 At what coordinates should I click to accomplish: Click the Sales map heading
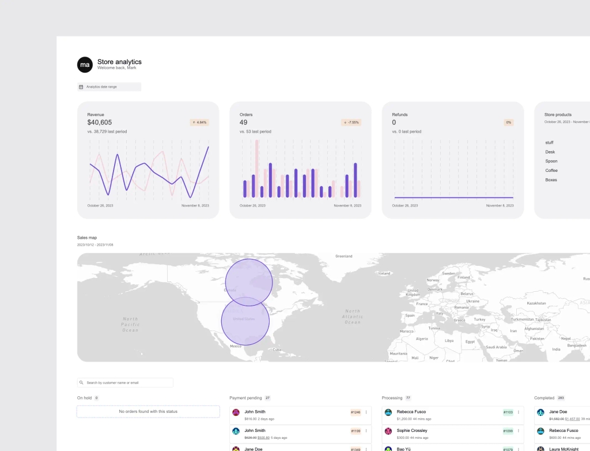tap(87, 238)
